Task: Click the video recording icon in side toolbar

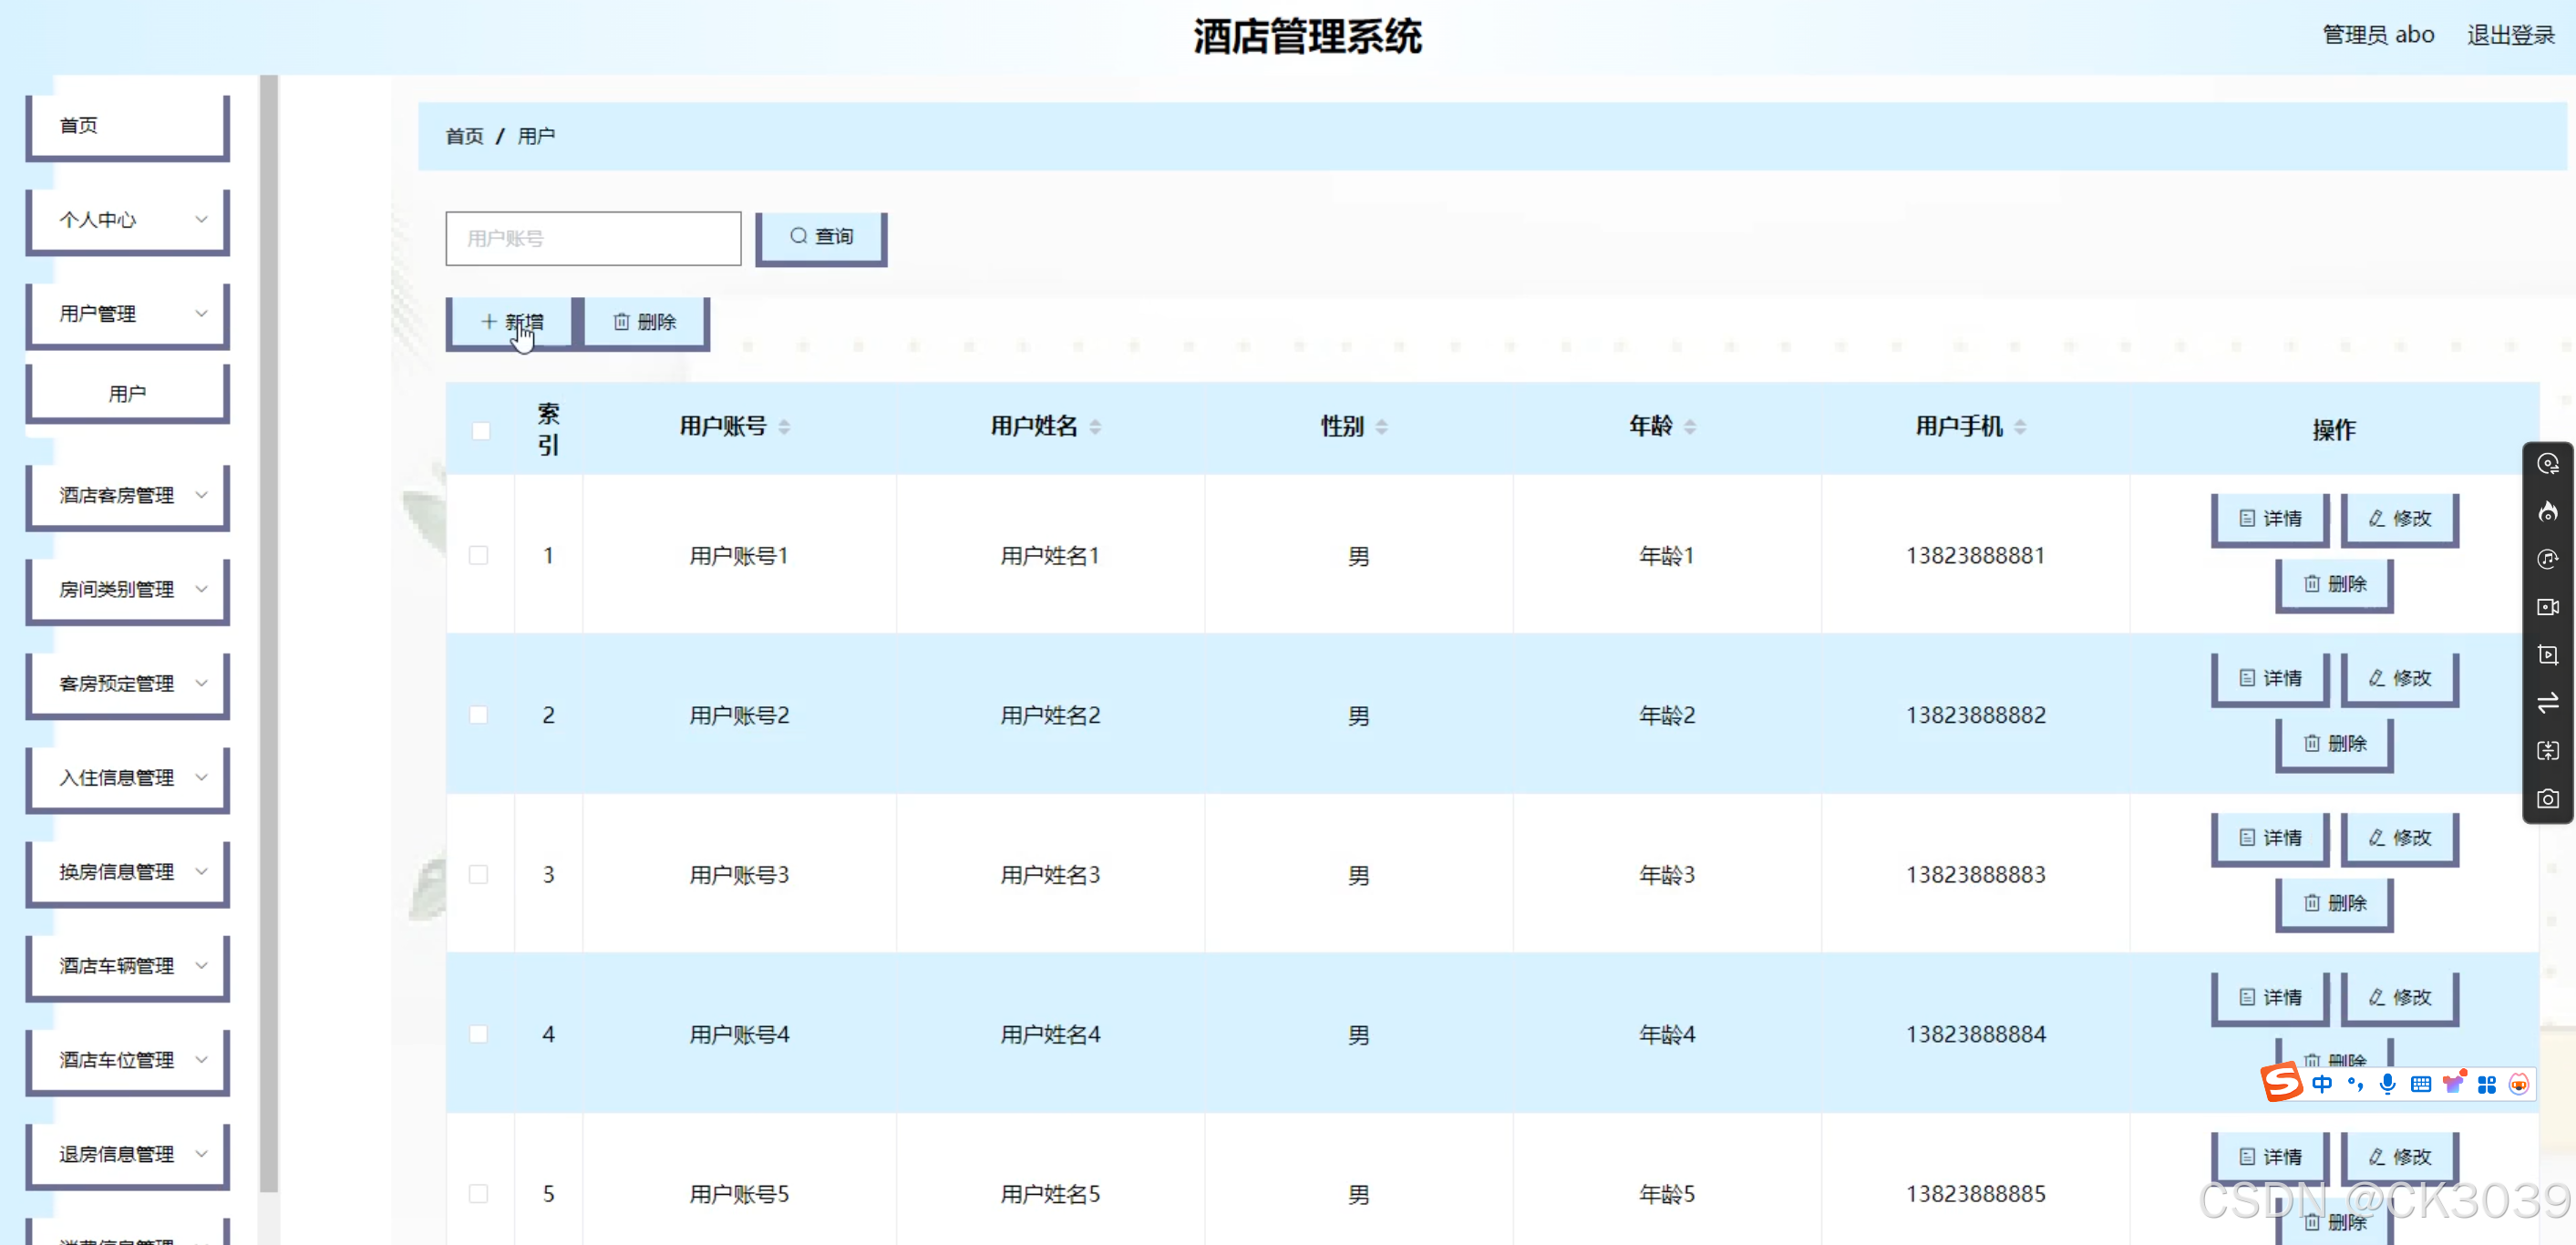Action: tap(2547, 607)
